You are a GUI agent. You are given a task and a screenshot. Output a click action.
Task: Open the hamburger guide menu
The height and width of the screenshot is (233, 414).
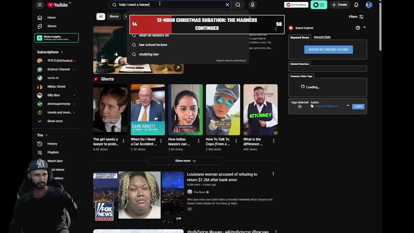pyautogui.click(x=39, y=5)
